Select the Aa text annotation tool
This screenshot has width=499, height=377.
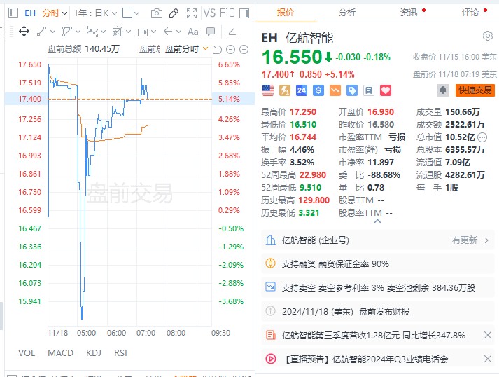[193, 32]
